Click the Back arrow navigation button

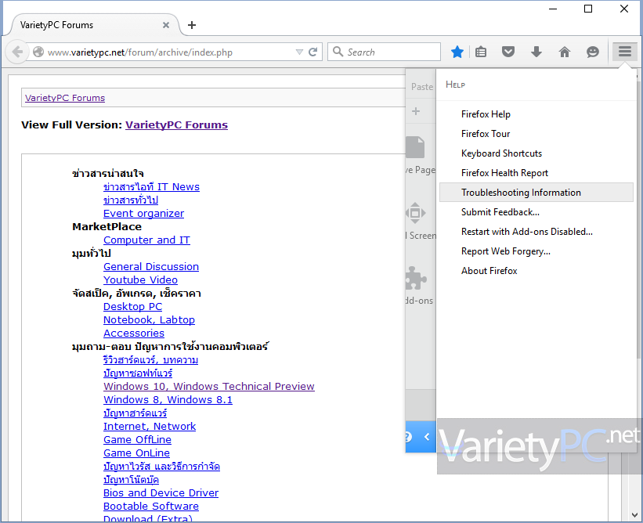16,52
